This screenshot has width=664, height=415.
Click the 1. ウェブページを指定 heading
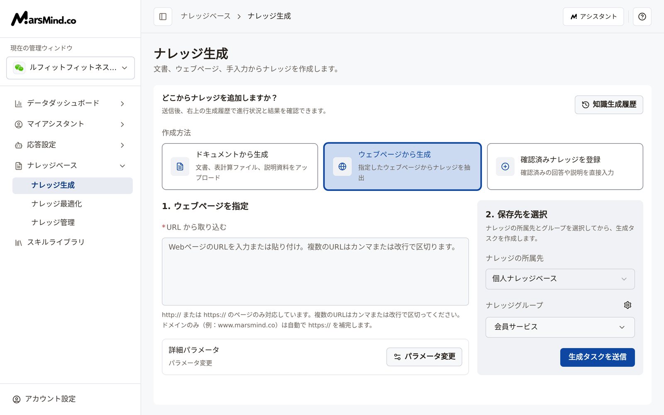point(205,206)
